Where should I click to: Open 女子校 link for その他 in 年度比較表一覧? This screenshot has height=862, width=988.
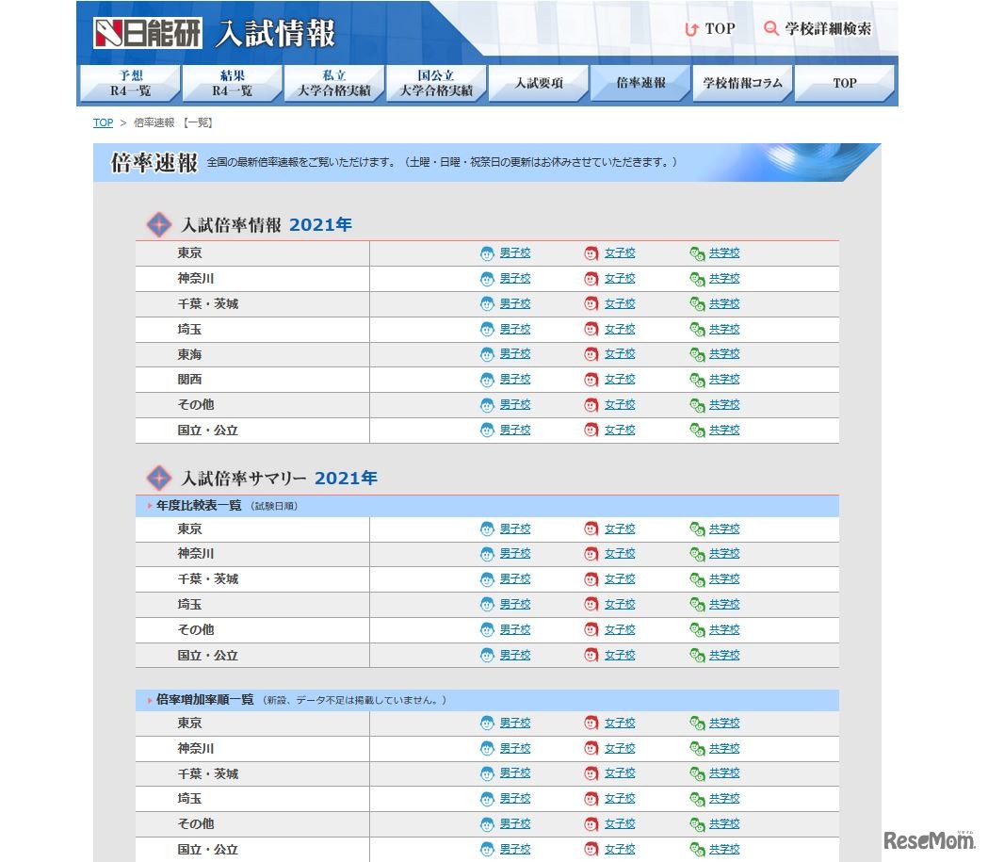point(620,629)
